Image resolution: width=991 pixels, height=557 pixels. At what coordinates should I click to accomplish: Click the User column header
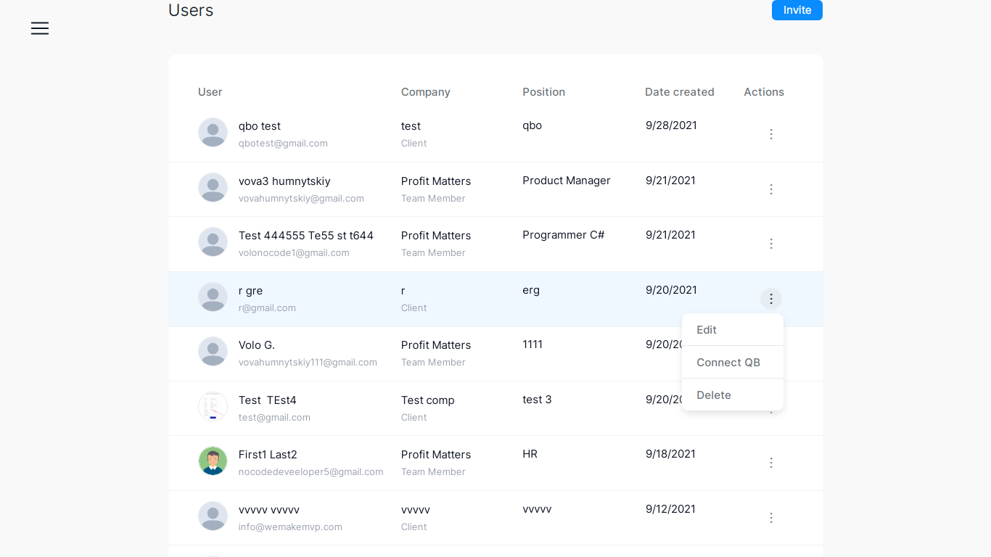click(210, 92)
